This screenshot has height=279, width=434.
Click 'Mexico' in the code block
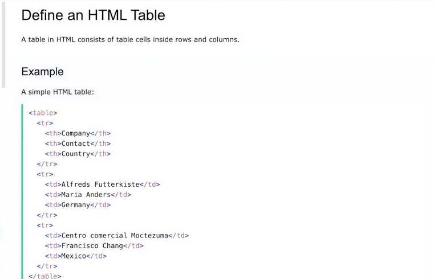[x=74, y=256]
